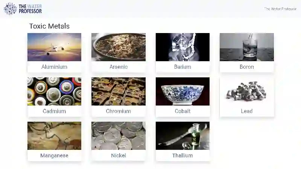The image size is (301, 169).
Task: Click the Aluminium label text
Action: point(54,67)
